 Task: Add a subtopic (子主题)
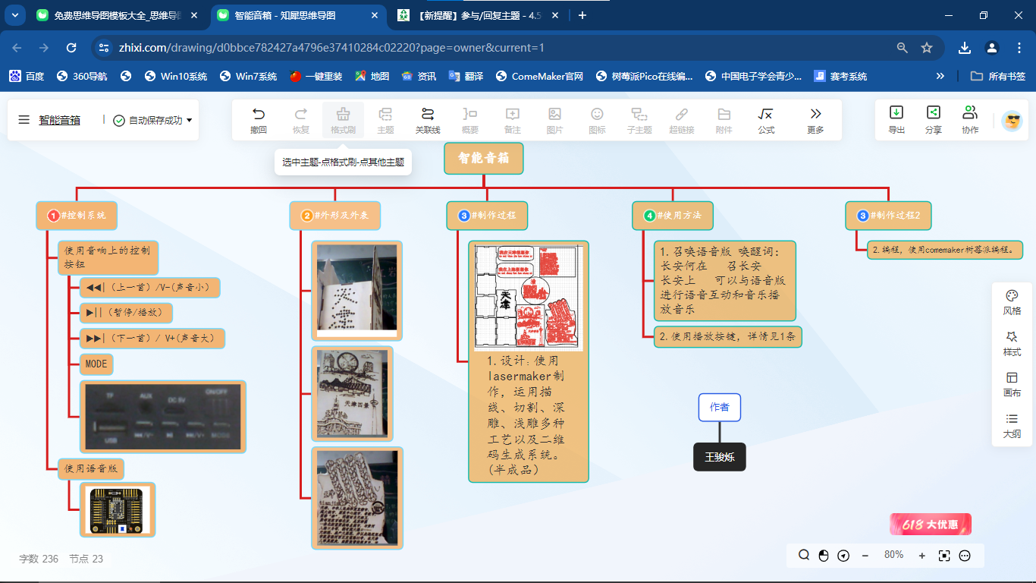coord(639,120)
